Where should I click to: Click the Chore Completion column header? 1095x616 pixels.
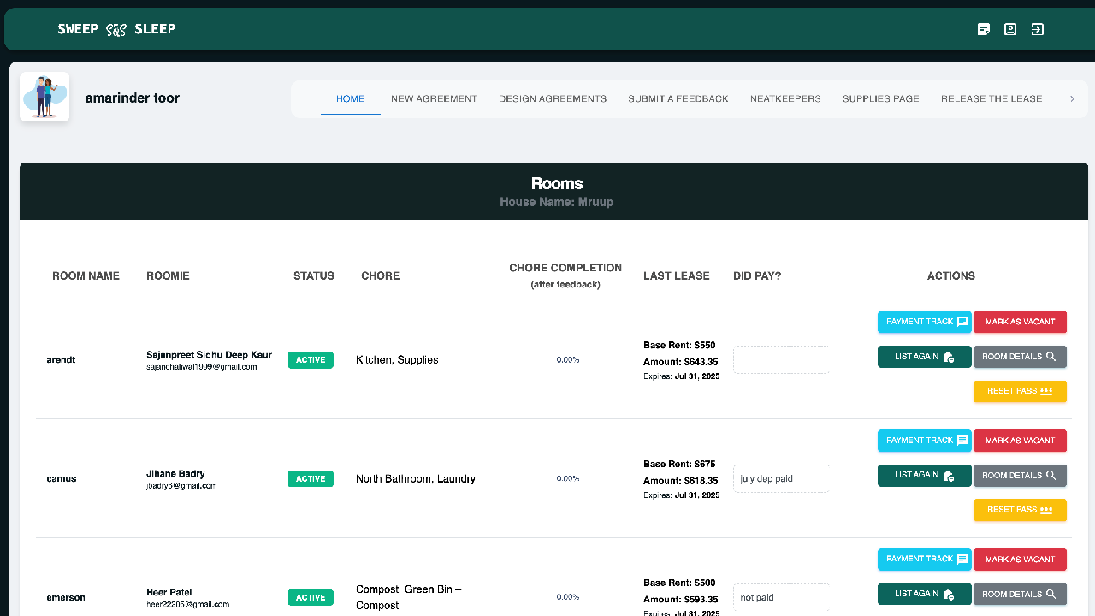point(565,275)
